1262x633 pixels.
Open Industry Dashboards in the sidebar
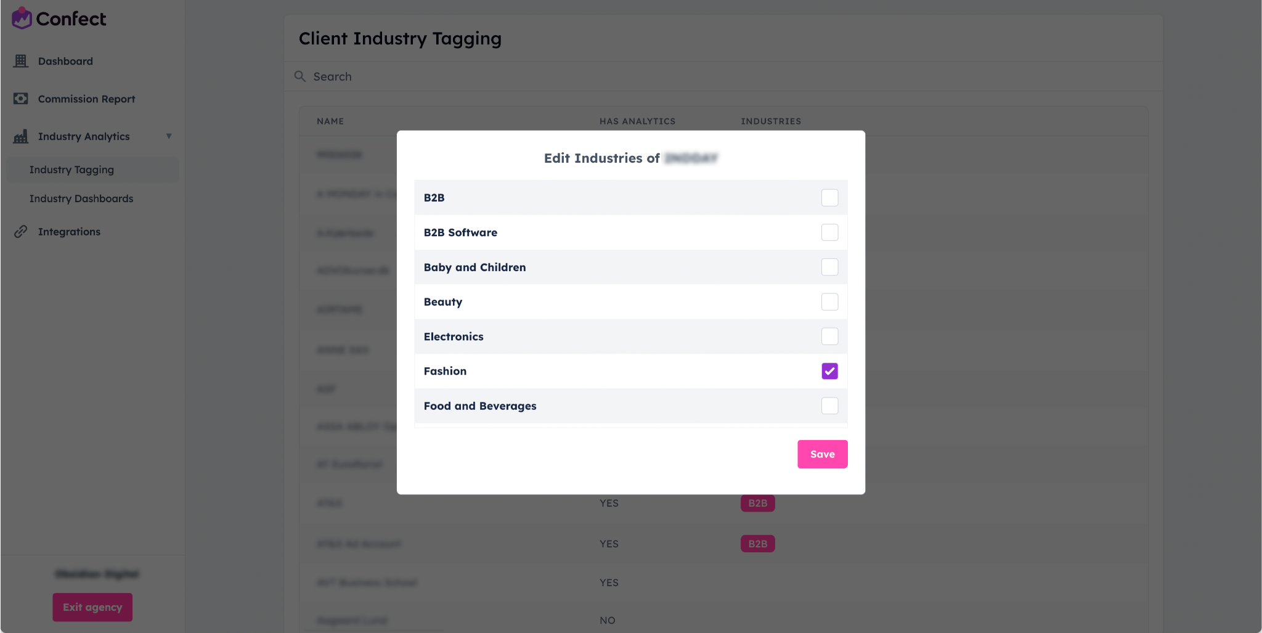click(x=81, y=198)
